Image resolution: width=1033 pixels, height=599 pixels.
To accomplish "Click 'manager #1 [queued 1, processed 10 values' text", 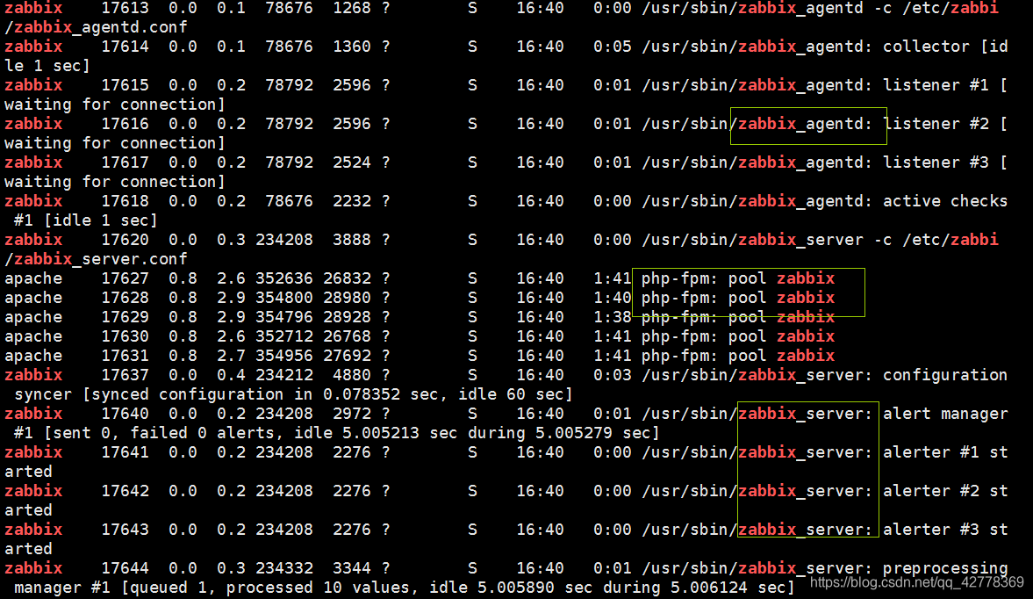I will (x=217, y=588).
